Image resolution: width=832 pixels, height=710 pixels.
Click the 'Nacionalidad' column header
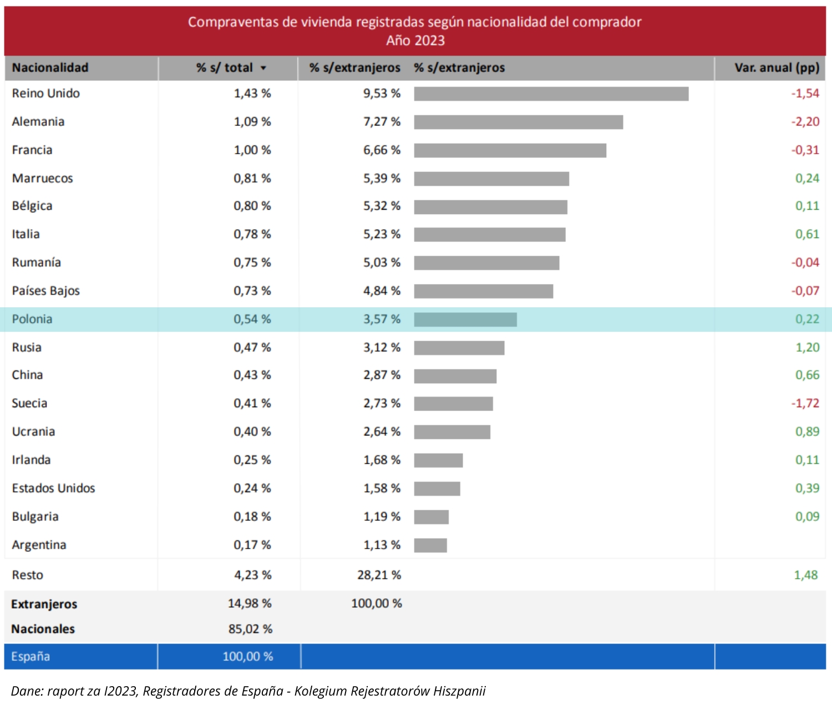point(50,68)
